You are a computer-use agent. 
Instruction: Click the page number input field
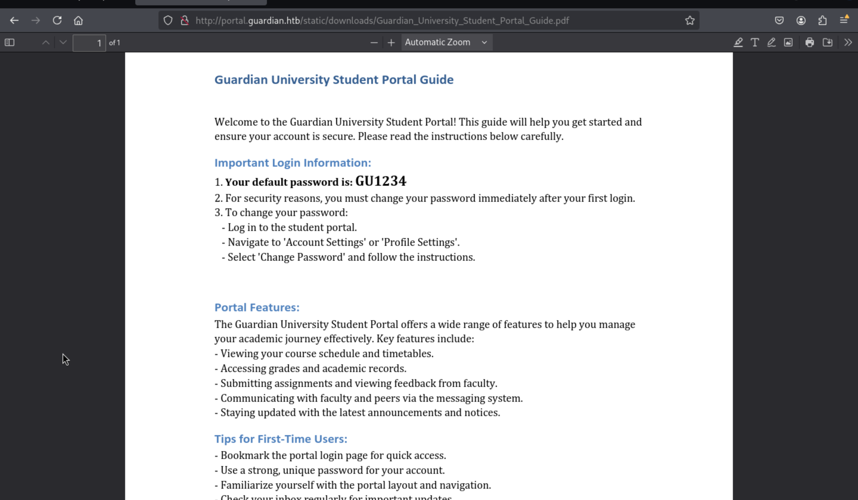(89, 43)
